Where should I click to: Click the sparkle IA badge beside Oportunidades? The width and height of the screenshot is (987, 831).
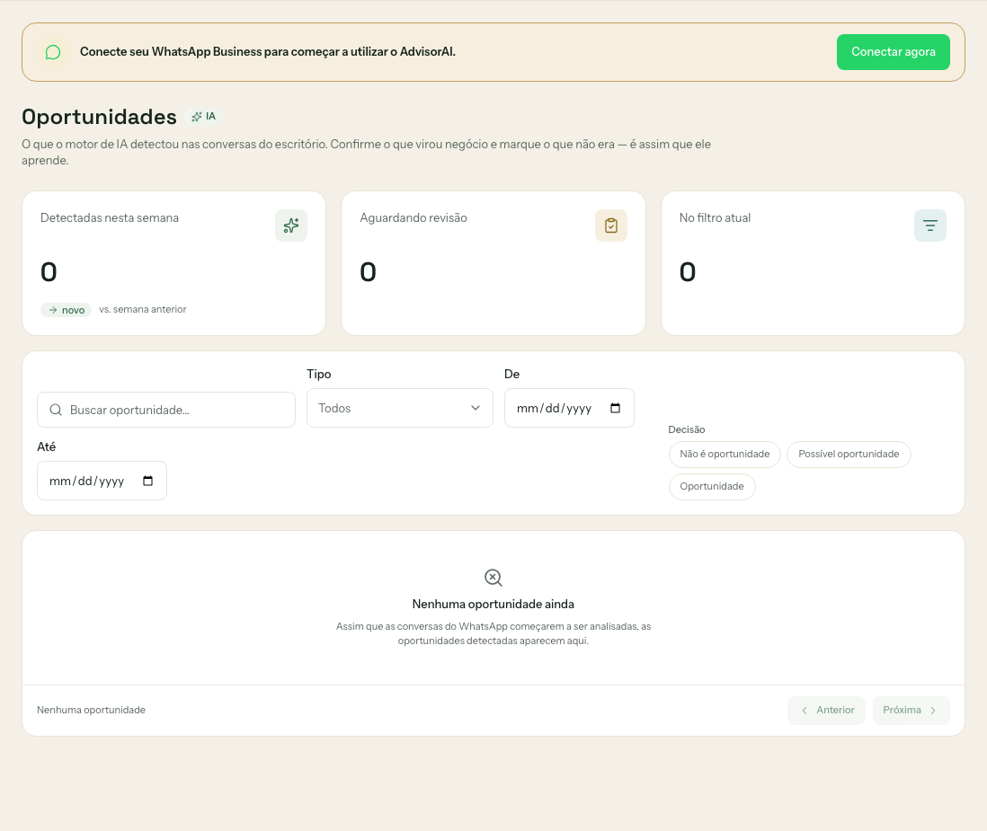pyautogui.click(x=203, y=117)
